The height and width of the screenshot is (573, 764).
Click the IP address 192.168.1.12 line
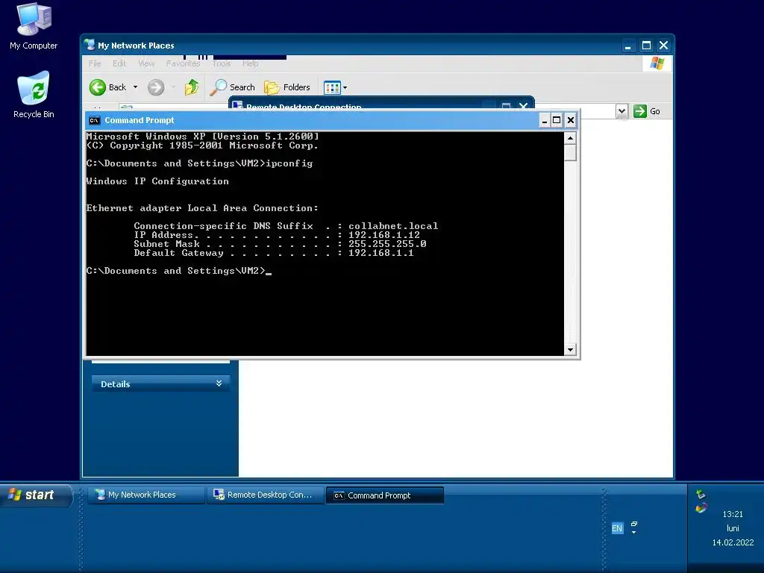[277, 235]
